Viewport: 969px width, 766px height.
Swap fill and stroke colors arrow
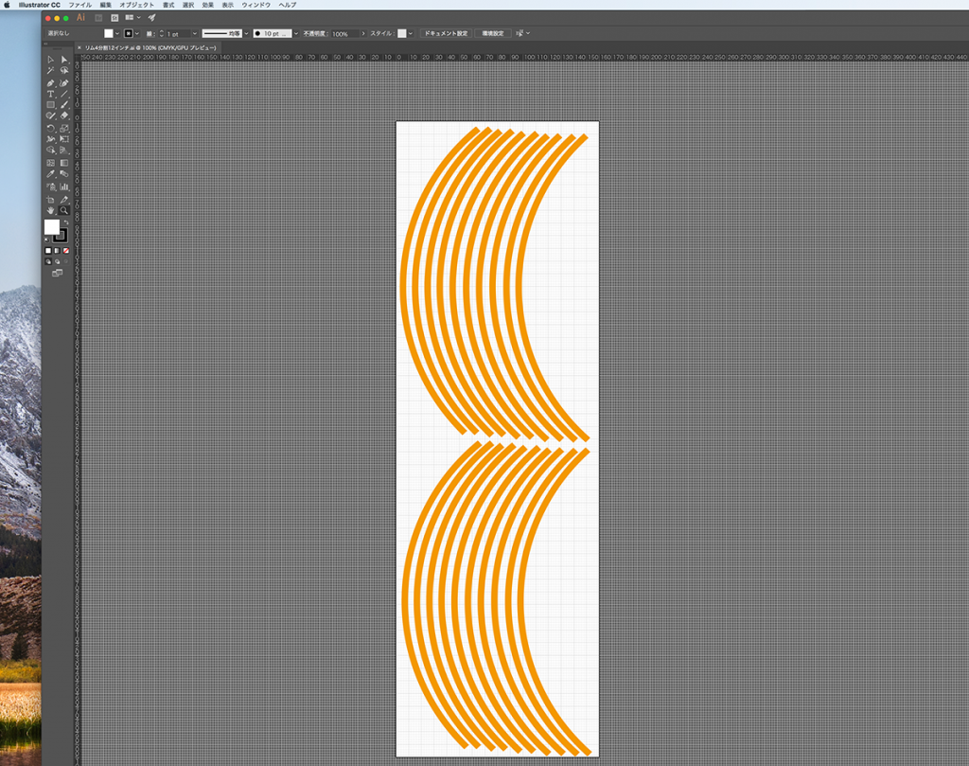click(65, 222)
